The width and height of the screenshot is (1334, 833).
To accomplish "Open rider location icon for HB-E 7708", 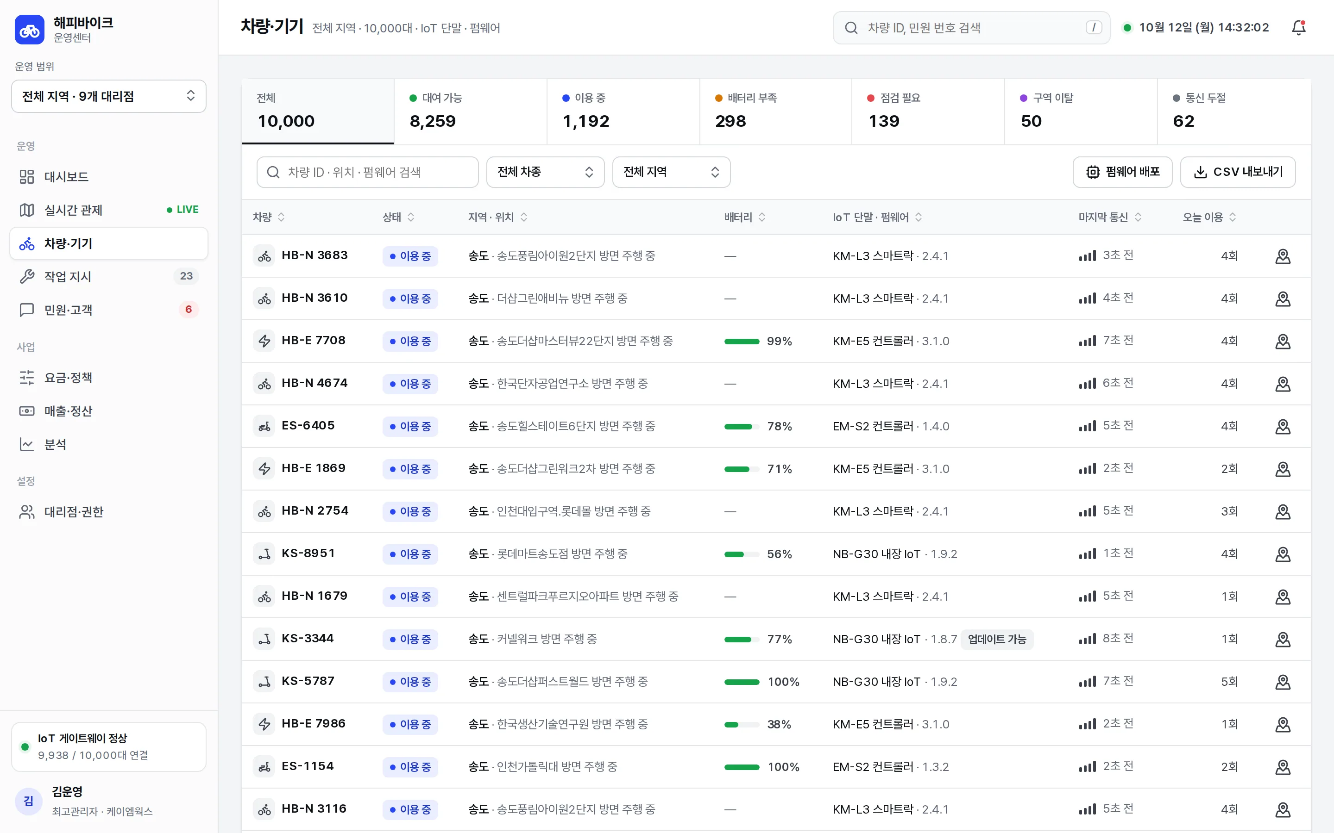I will (x=1283, y=341).
